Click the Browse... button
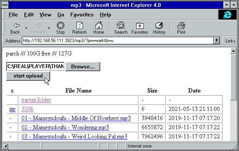Image resolution: width=239 pixels, height=151 pixels. coord(83,67)
